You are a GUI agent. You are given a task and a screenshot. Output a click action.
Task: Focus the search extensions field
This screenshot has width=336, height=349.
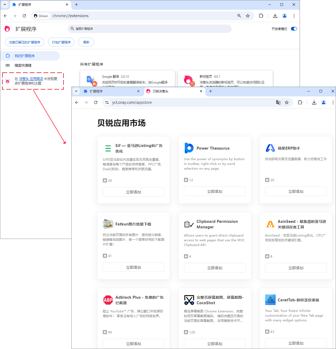click(x=150, y=29)
